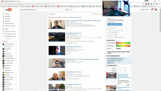Image resolution: width=161 pixels, height=91 pixels.
Task: Open the on-screen keyboard icon in search box
Action: pos(67,10)
